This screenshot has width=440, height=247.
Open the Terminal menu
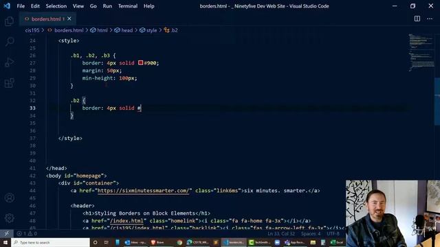[128, 6]
